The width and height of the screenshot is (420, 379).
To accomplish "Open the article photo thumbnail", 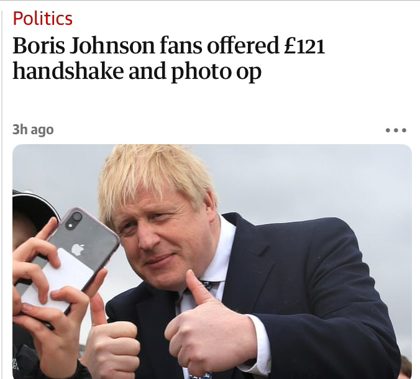I will [x=212, y=262].
